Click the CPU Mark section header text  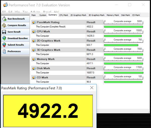click(43, 31)
